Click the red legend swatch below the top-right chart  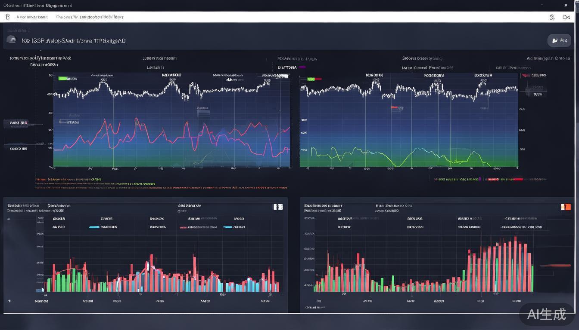coord(516,179)
